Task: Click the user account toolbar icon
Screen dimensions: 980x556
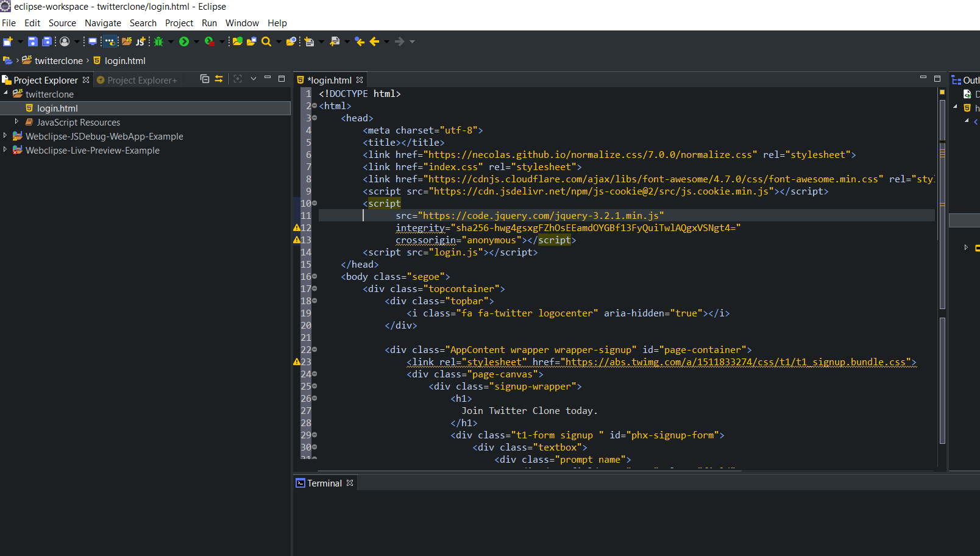Action: [x=65, y=41]
